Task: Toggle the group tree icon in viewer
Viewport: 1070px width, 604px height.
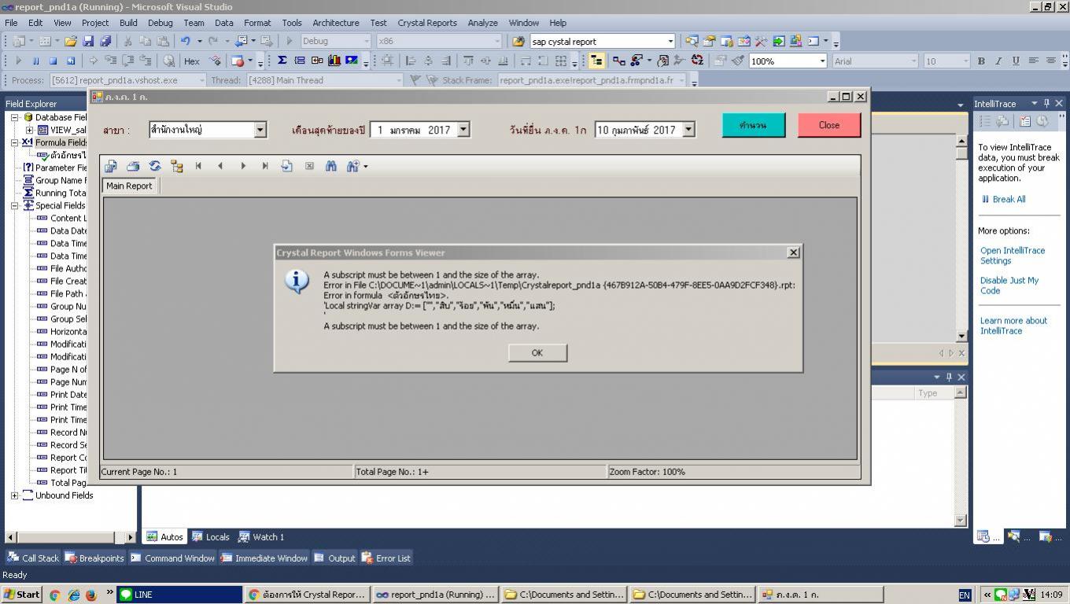Action: [177, 166]
